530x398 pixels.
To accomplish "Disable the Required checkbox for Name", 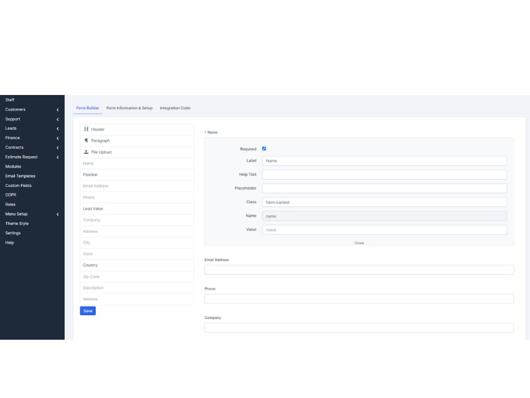I will point(264,149).
